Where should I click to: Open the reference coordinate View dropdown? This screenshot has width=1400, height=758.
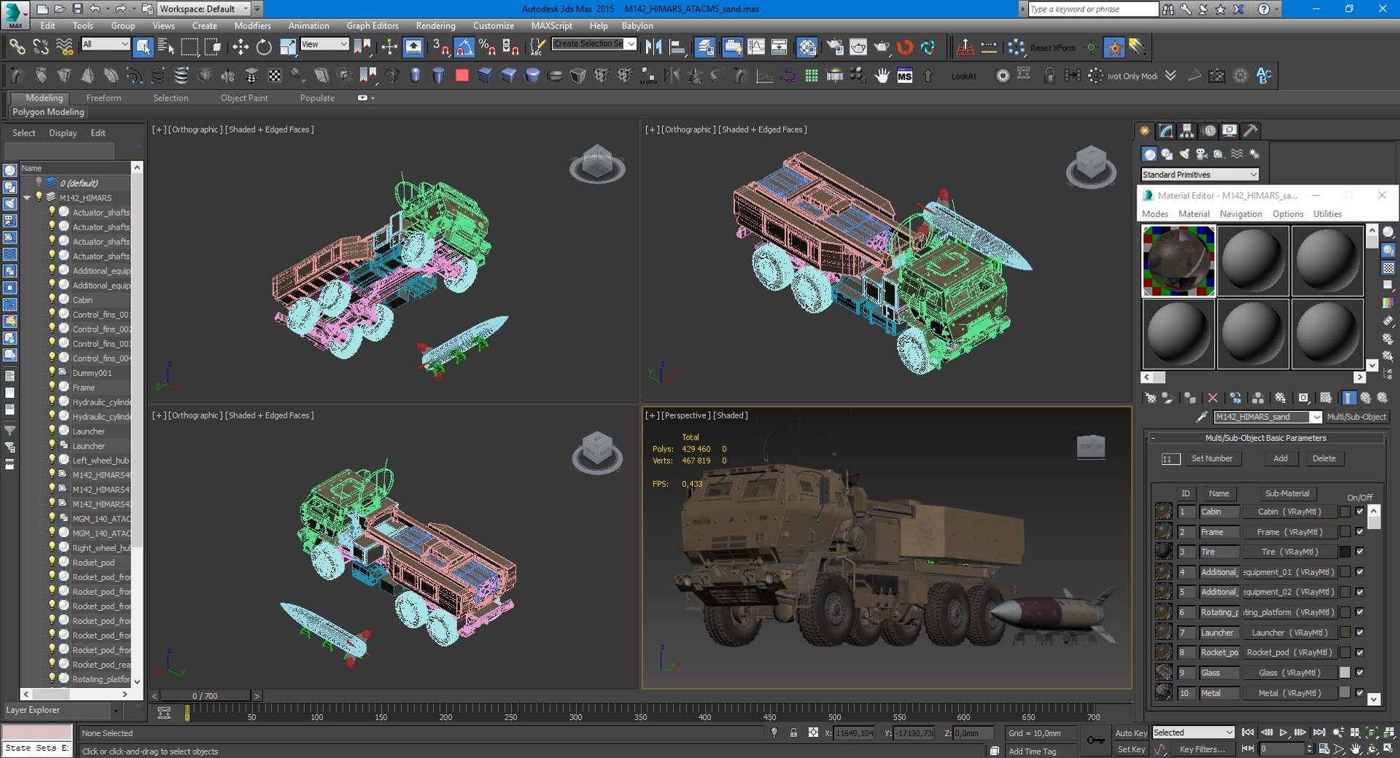pyautogui.click(x=324, y=44)
